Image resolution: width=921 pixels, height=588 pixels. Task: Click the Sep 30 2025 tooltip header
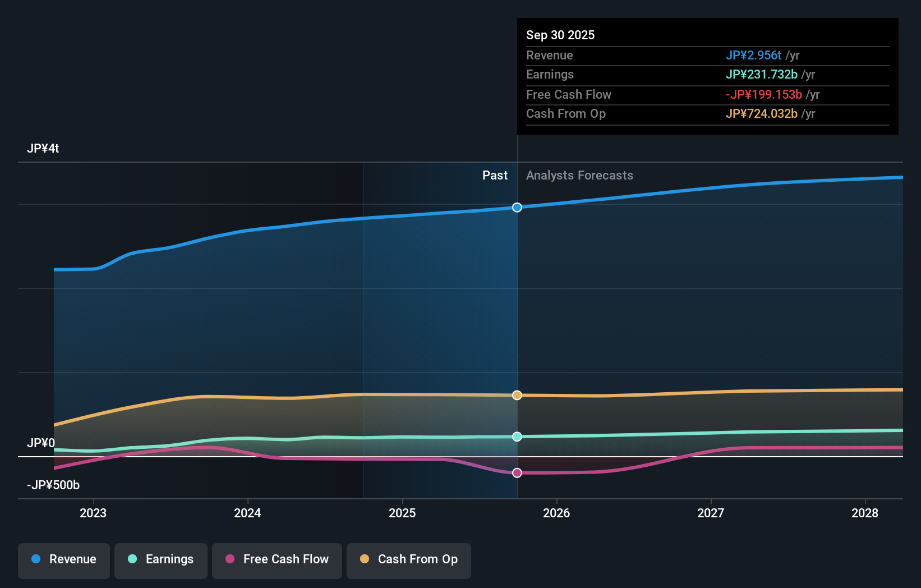click(560, 35)
